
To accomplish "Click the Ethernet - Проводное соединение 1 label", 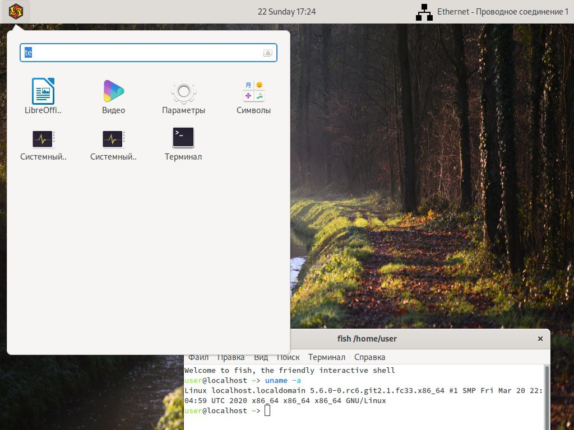I will (x=503, y=12).
